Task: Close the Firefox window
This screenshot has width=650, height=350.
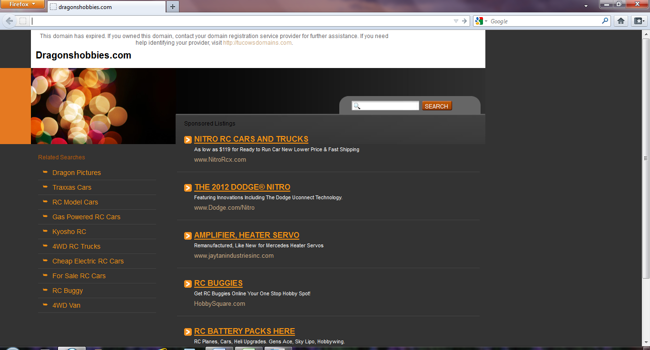Action: [x=636, y=4]
